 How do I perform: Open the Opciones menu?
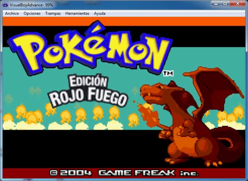coord(32,13)
